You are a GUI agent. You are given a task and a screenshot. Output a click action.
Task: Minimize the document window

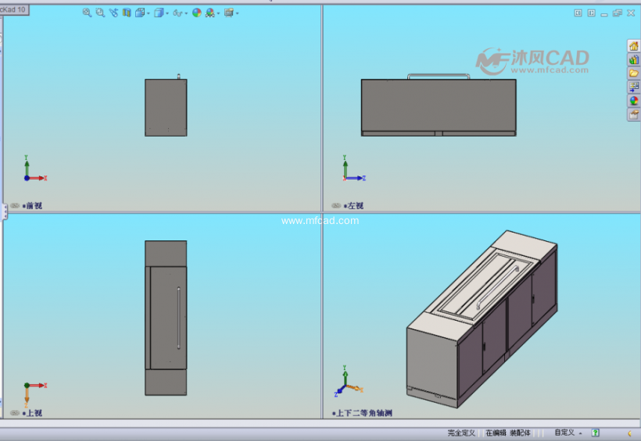pyautogui.click(x=604, y=13)
